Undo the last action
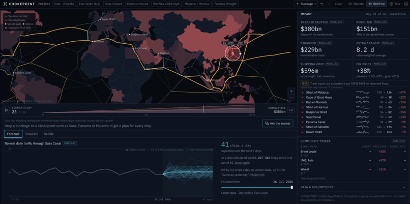 [x=322, y=4]
